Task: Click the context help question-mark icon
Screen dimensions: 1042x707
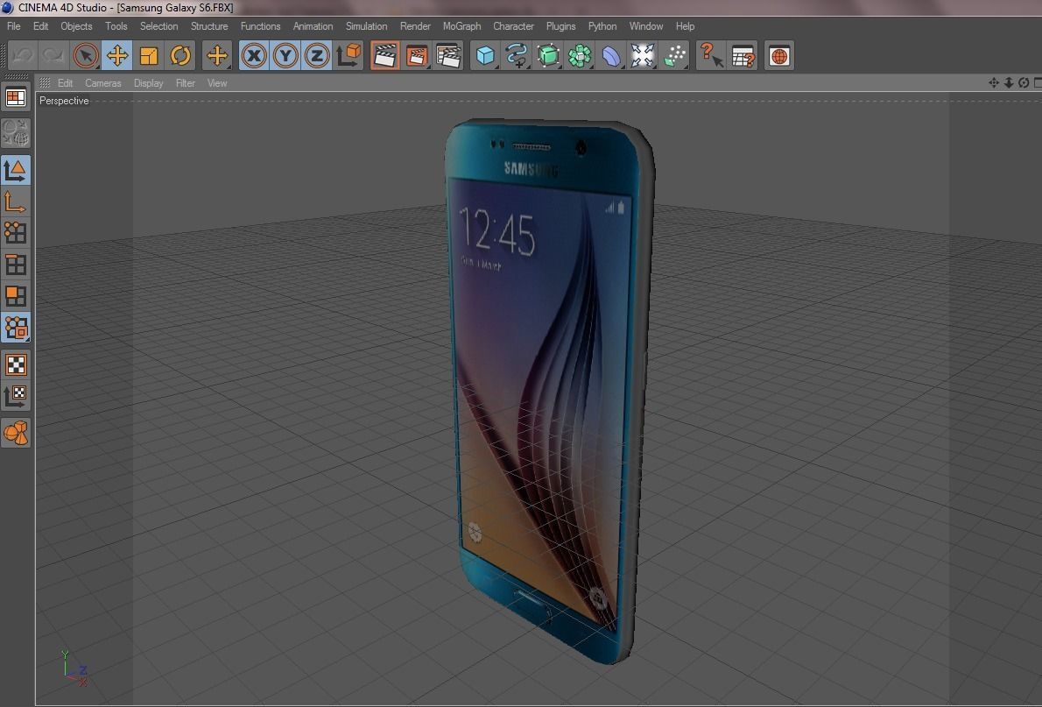Action: coord(711,56)
